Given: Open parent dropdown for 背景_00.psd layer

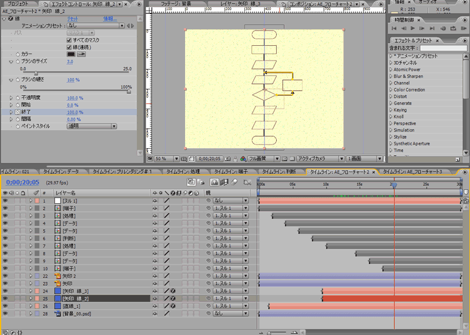Looking at the screenshot, I should (x=231, y=313).
